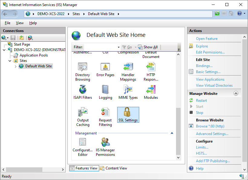
Task: Collapse the DEMO-XCS-2022 server node
Action: (x=4, y=50)
